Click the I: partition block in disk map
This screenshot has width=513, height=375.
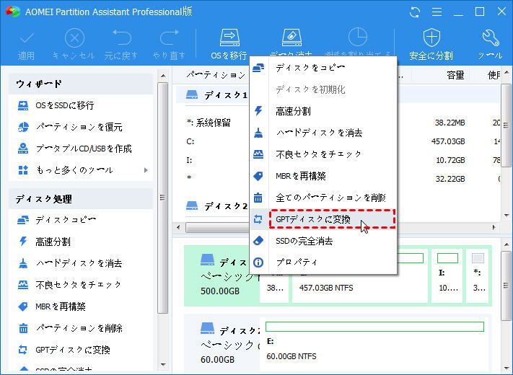[447, 276]
